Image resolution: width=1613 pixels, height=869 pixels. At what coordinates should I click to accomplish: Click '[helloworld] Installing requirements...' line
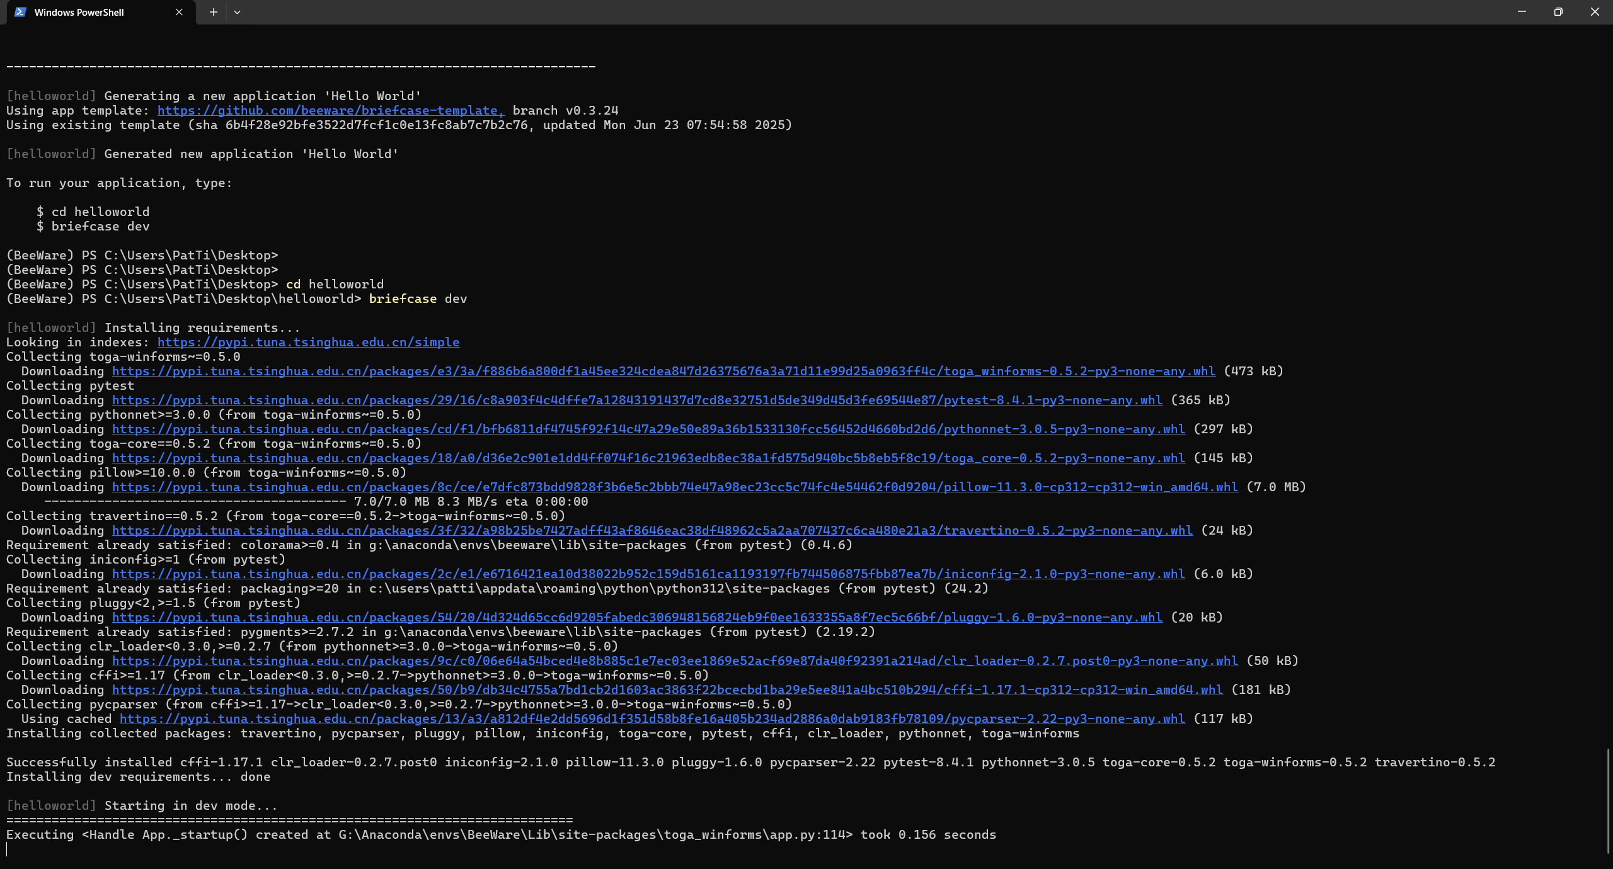point(153,327)
